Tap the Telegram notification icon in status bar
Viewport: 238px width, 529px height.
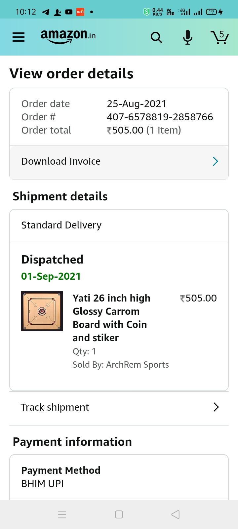(x=46, y=12)
